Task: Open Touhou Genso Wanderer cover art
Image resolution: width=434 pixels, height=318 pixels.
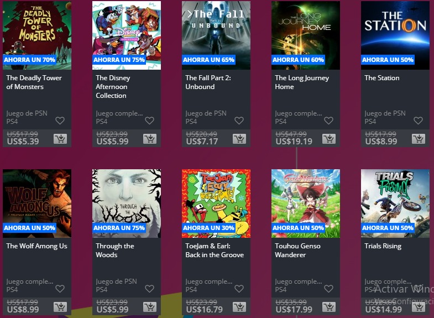Action: point(306,204)
